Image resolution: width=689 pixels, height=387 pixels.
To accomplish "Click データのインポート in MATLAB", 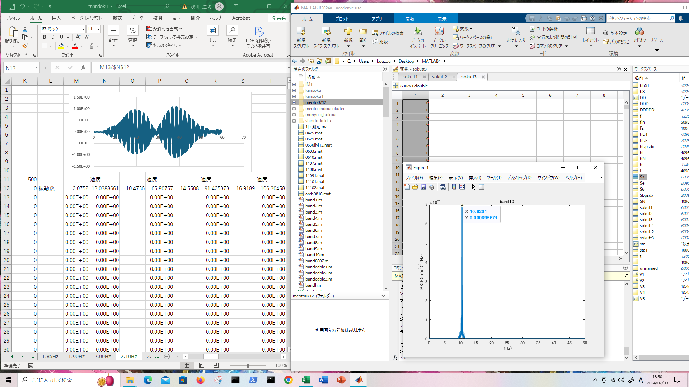I will [x=417, y=37].
